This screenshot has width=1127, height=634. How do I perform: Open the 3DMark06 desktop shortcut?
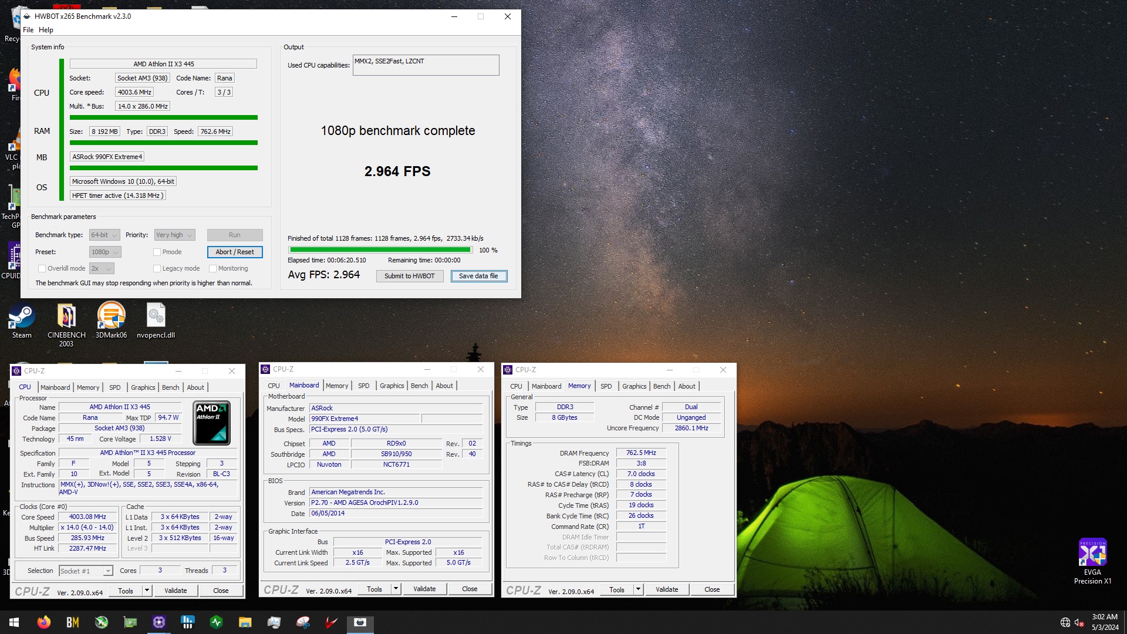point(111,321)
